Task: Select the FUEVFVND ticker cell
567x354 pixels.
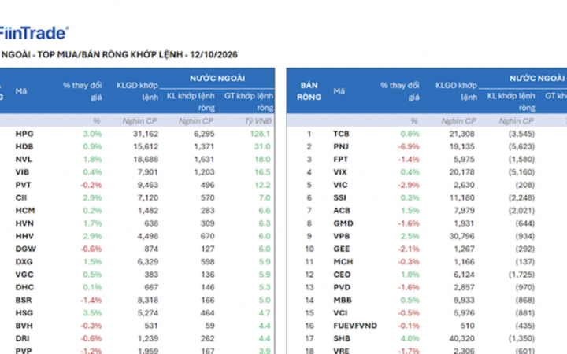Action: click(x=355, y=326)
